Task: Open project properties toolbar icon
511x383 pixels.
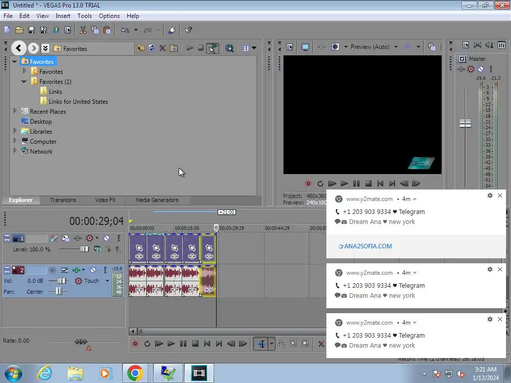Action: (x=67, y=30)
